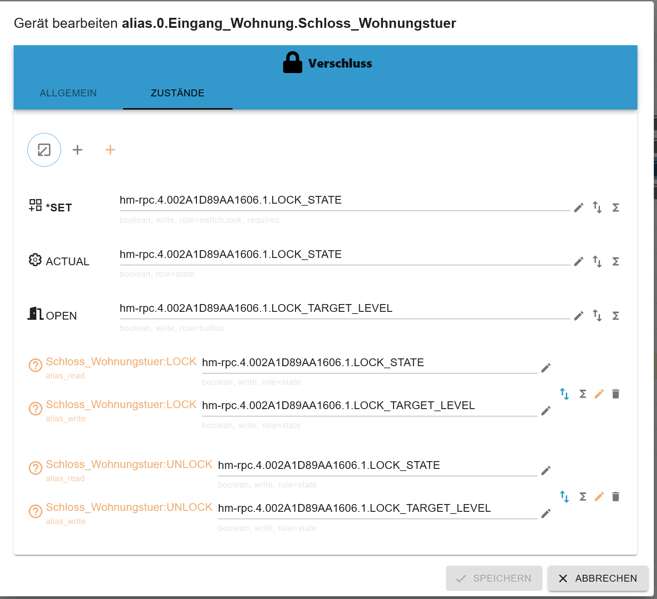This screenshot has height=599, width=657.
Task: Switch to the ALLGEMEIN tab
Action: [68, 93]
